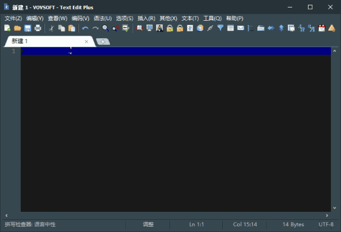The image size is (341, 232).
Task: Click the Open folder toolbar icon
Action: pos(17,28)
